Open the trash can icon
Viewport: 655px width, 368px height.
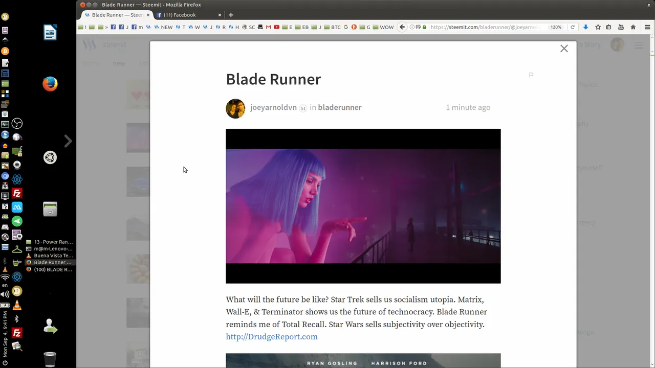(x=50, y=359)
